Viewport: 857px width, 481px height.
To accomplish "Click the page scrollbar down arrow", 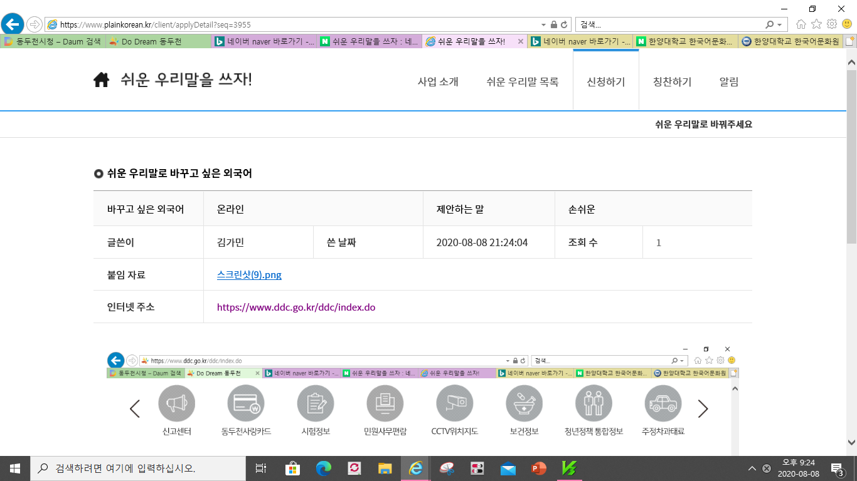I will 851,441.
